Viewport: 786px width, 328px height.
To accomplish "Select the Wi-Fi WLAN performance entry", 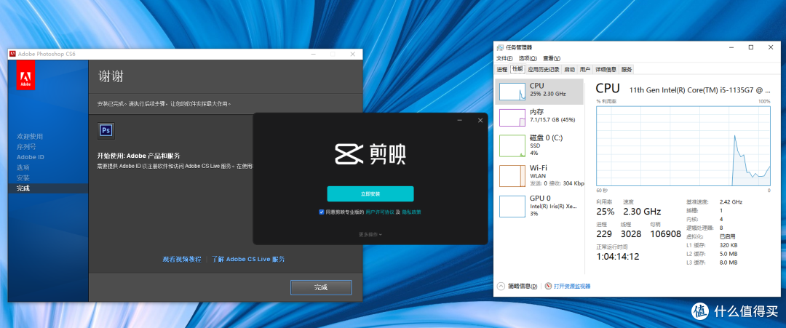I will coord(539,175).
